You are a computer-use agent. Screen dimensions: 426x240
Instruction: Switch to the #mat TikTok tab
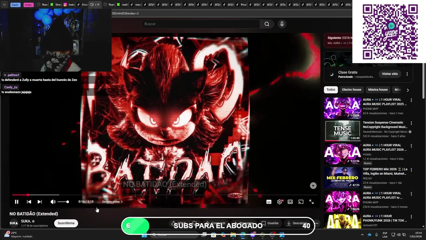click(x=242, y=5)
